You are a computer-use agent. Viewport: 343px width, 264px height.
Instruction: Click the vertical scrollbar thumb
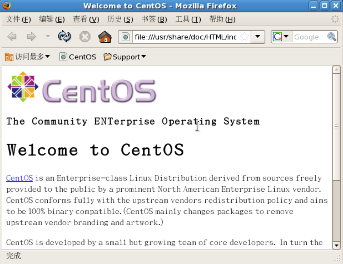tap(337, 127)
